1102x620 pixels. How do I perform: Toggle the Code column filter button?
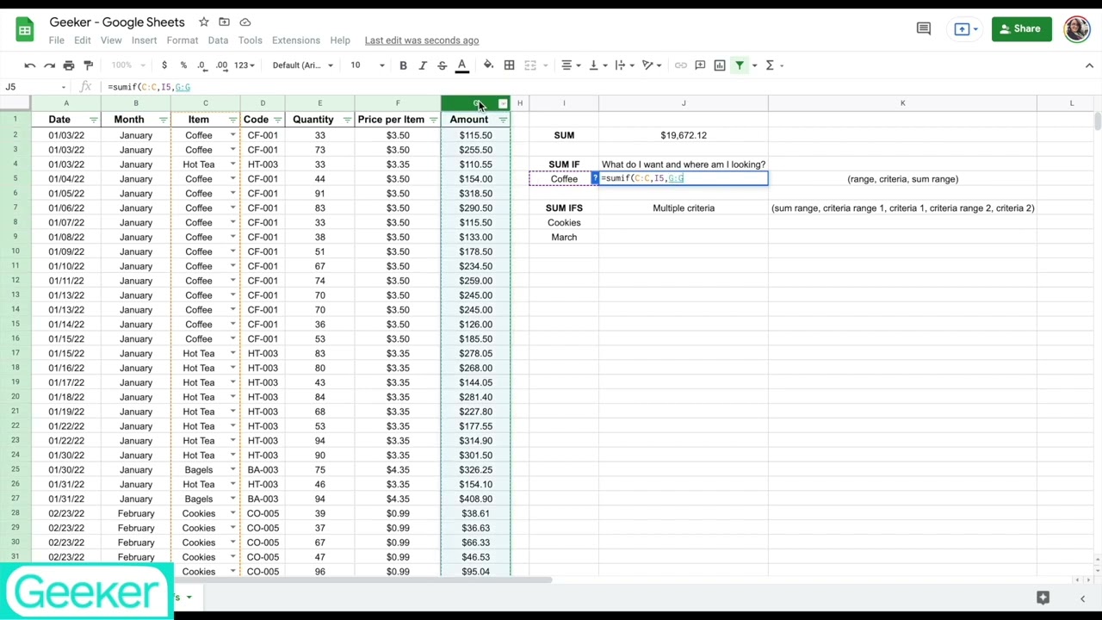277,120
